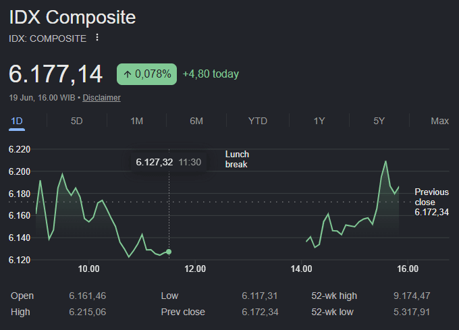The width and height of the screenshot is (459, 330).
Task: Click the green up-arrow 0,078% badge
Action: 146,74
